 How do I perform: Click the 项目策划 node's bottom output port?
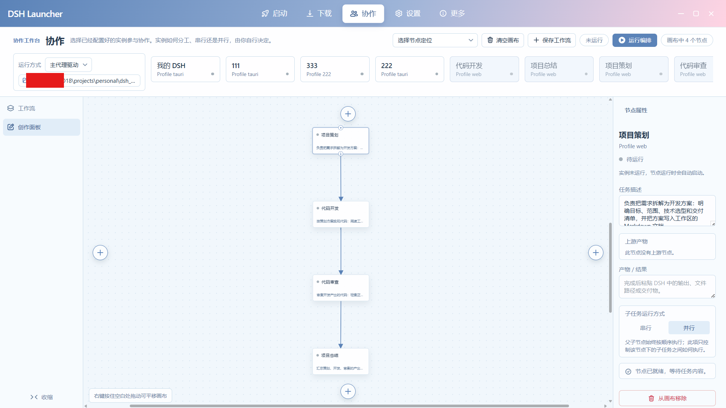pos(340,154)
